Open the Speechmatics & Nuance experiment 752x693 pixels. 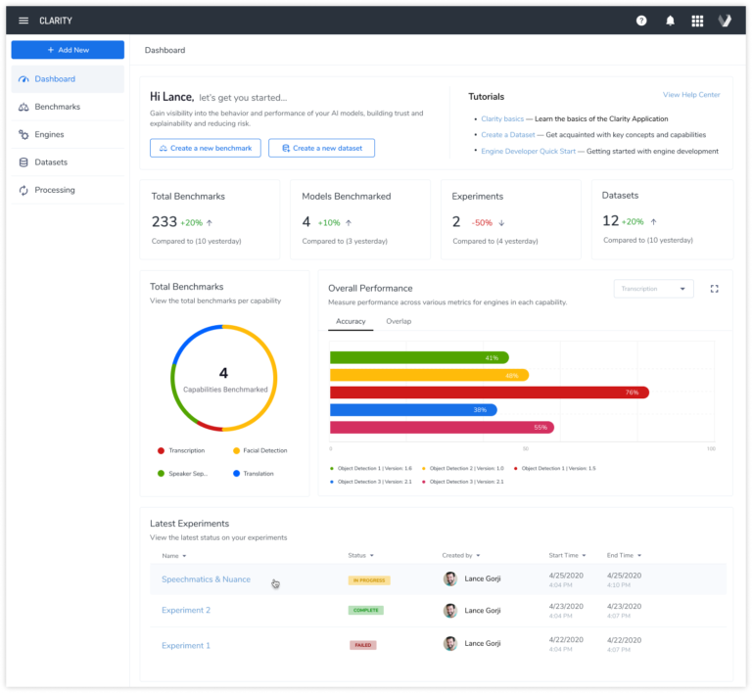206,579
